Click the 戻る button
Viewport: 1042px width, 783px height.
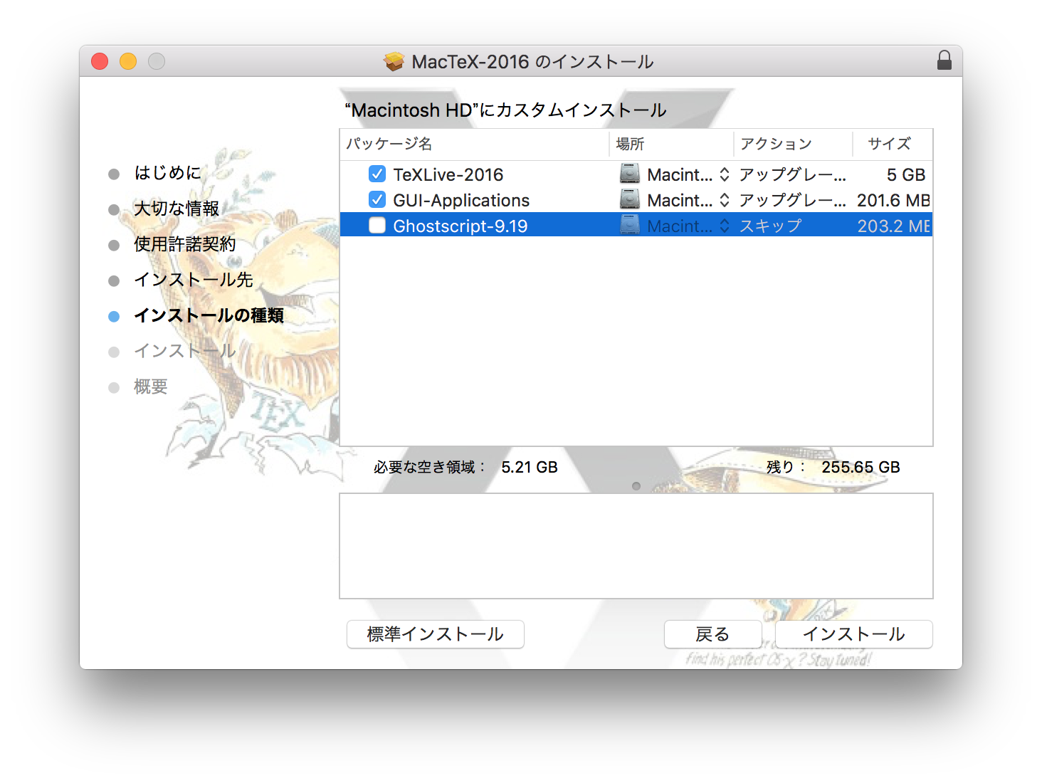(x=712, y=634)
